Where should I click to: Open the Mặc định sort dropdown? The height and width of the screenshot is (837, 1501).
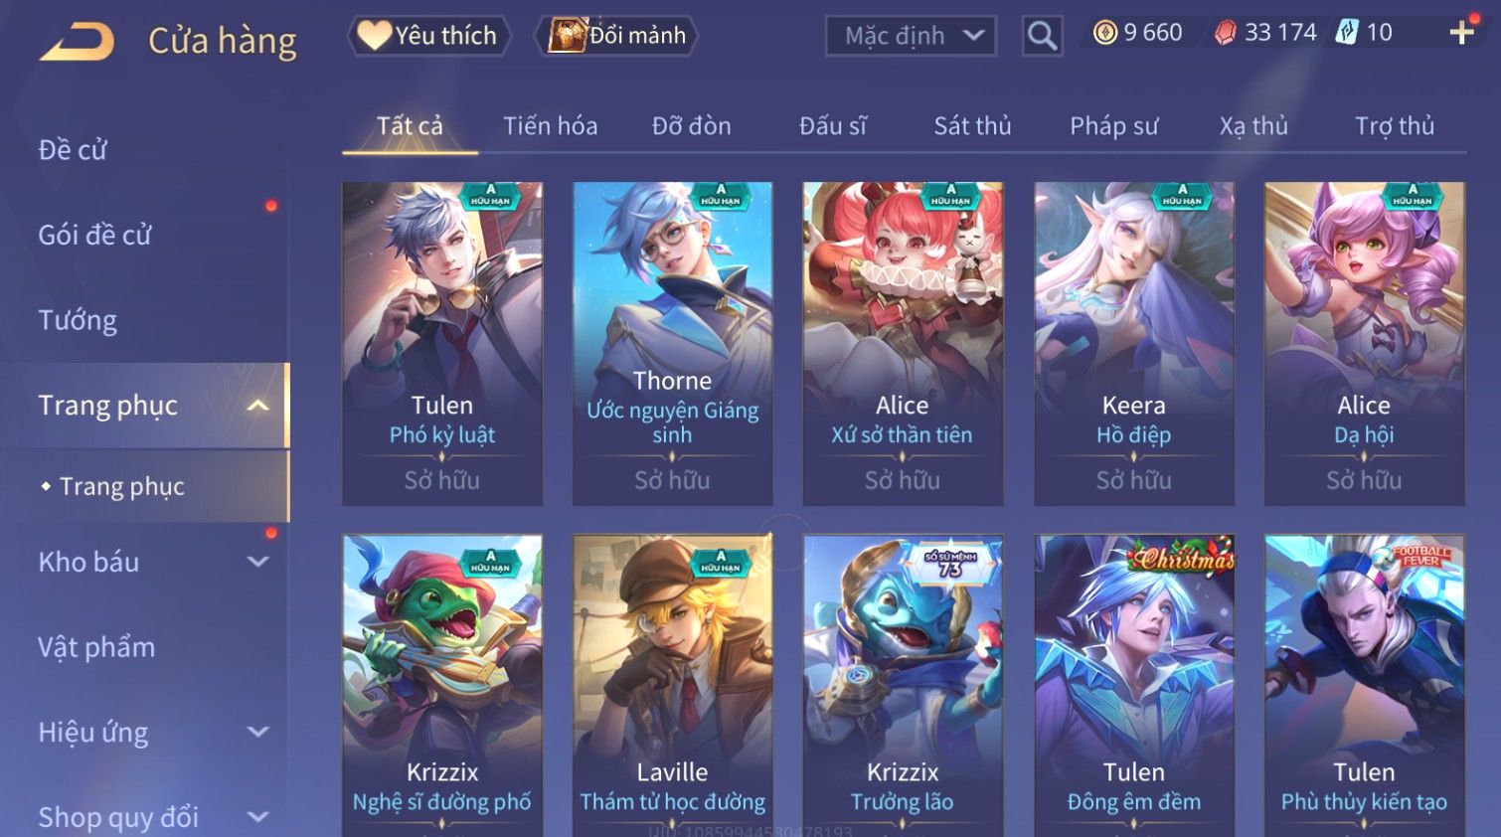point(911,37)
